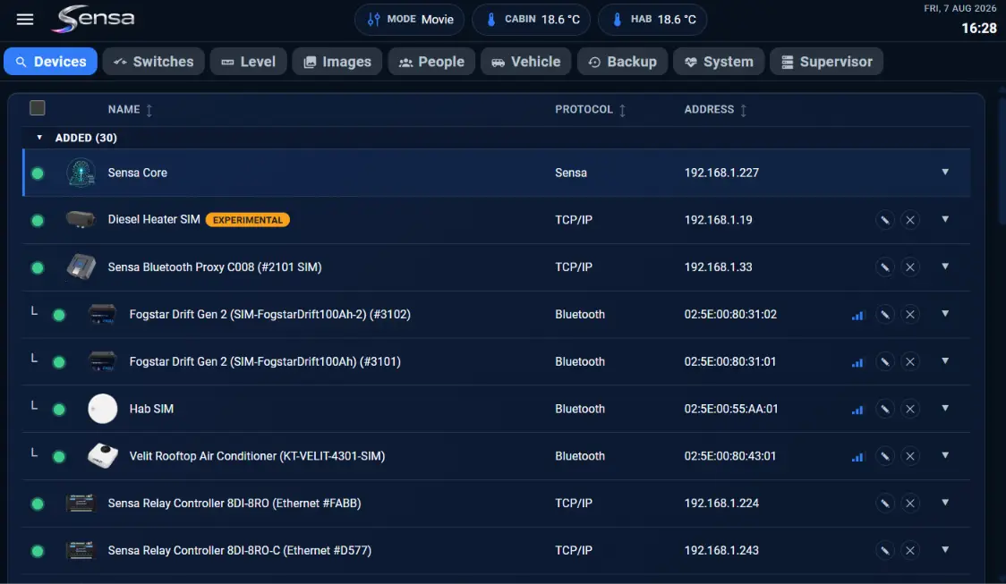The width and height of the screenshot is (1006, 584).
Task: Open the hamburger navigation menu
Action: click(x=25, y=20)
